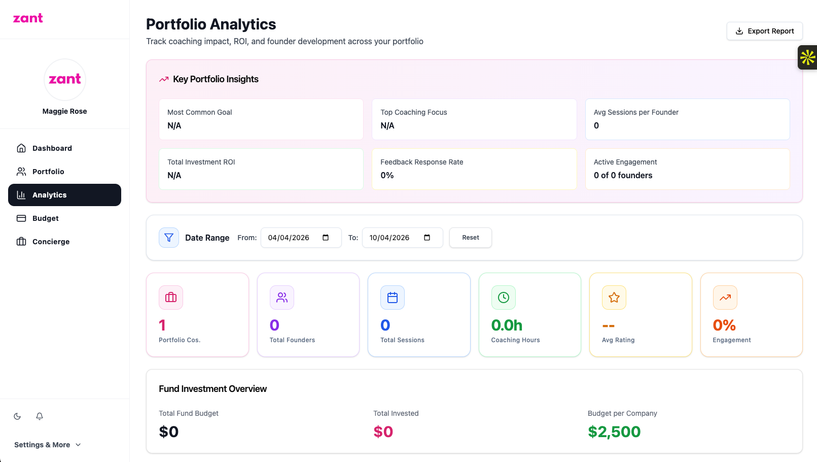Click the zant logo at top left
The image size is (817, 462).
click(28, 18)
